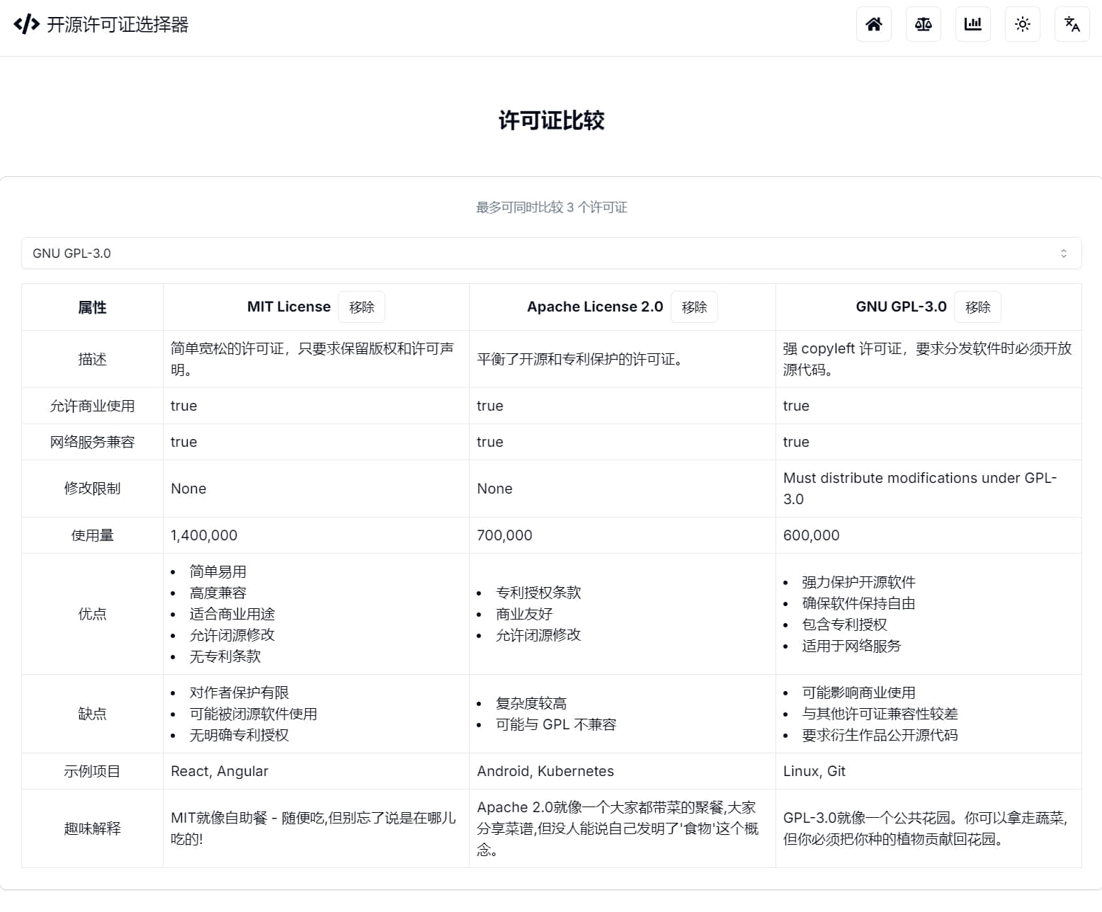Click the Linux, Git example text
Viewport: 1102px width, 912px height.
coord(814,771)
